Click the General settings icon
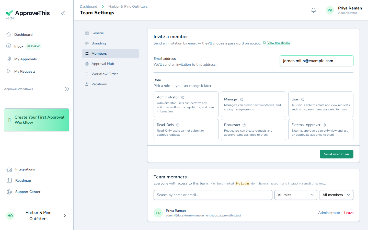This screenshot has width=368, height=230. 87,33
